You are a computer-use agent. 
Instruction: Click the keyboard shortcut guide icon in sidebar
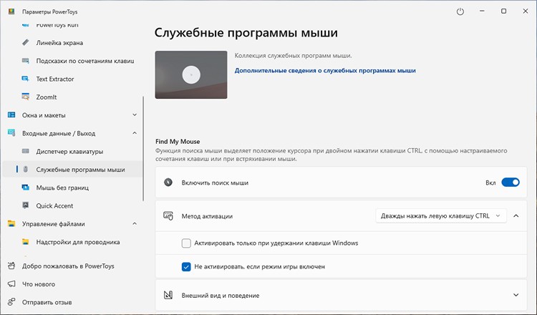[25, 61]
